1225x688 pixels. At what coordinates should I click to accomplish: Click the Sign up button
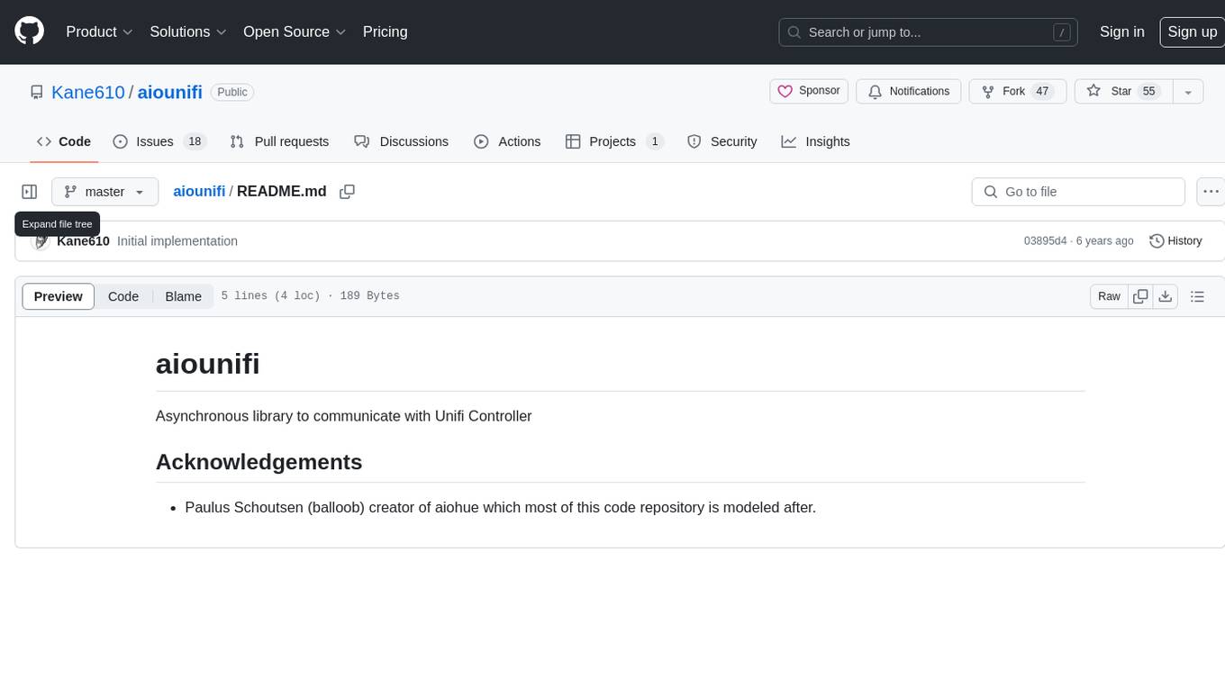click(x=1192, y=32)
